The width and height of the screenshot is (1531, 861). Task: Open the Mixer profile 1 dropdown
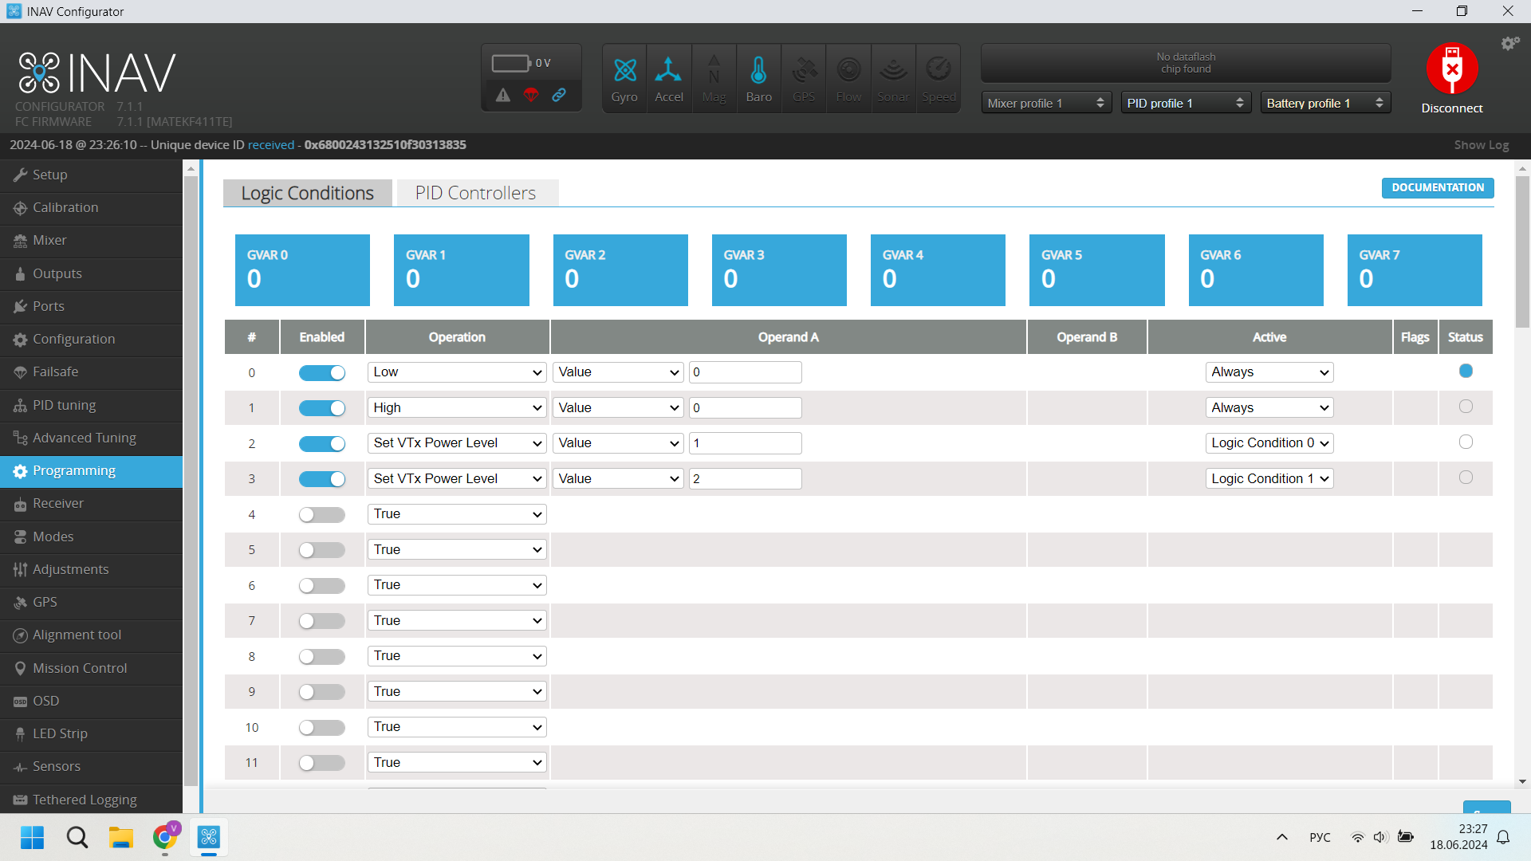click(1045, 103)
